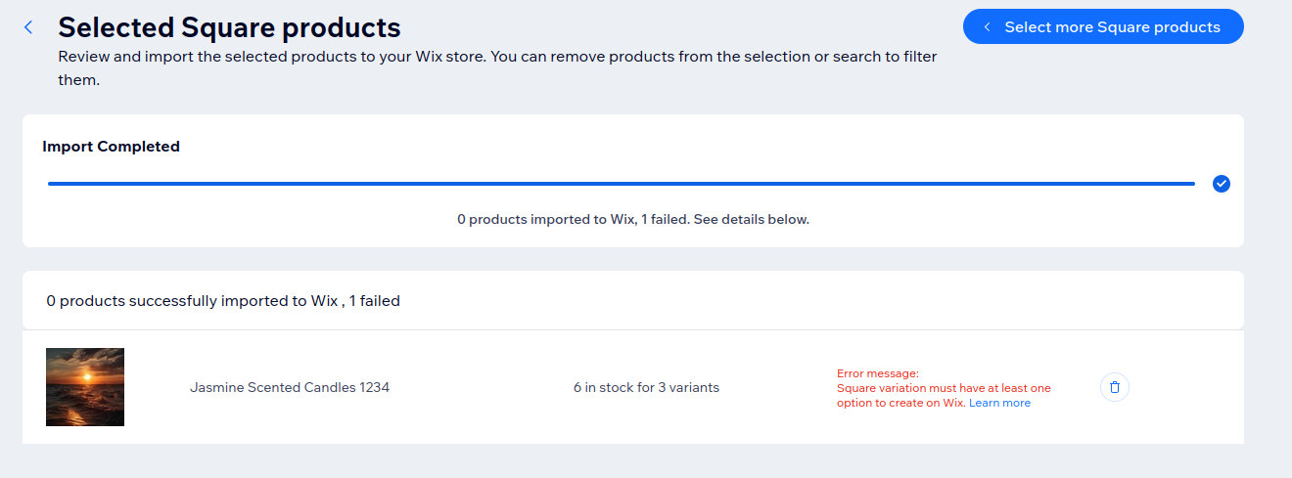
Task: Click the '6 in stock for 3 variants' text
Action: point(646,387)
